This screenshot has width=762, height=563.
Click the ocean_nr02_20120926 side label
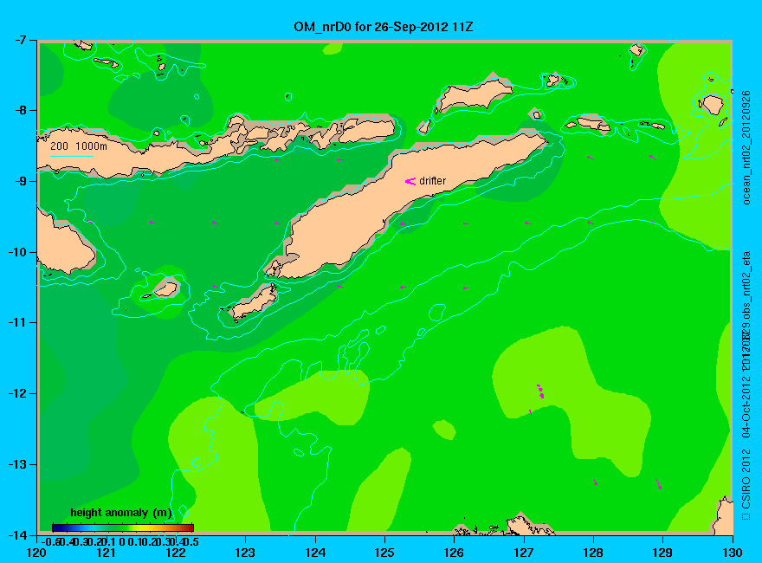coord(746,148)
